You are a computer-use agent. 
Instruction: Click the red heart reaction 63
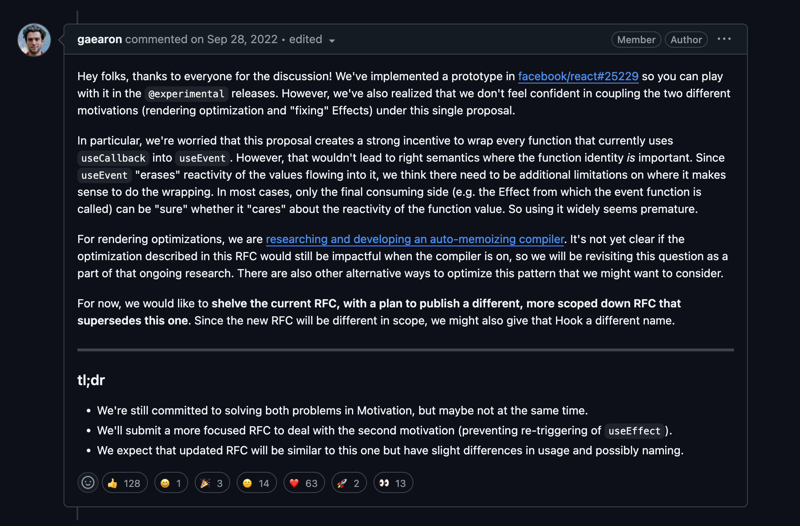[x=304, y=483]
